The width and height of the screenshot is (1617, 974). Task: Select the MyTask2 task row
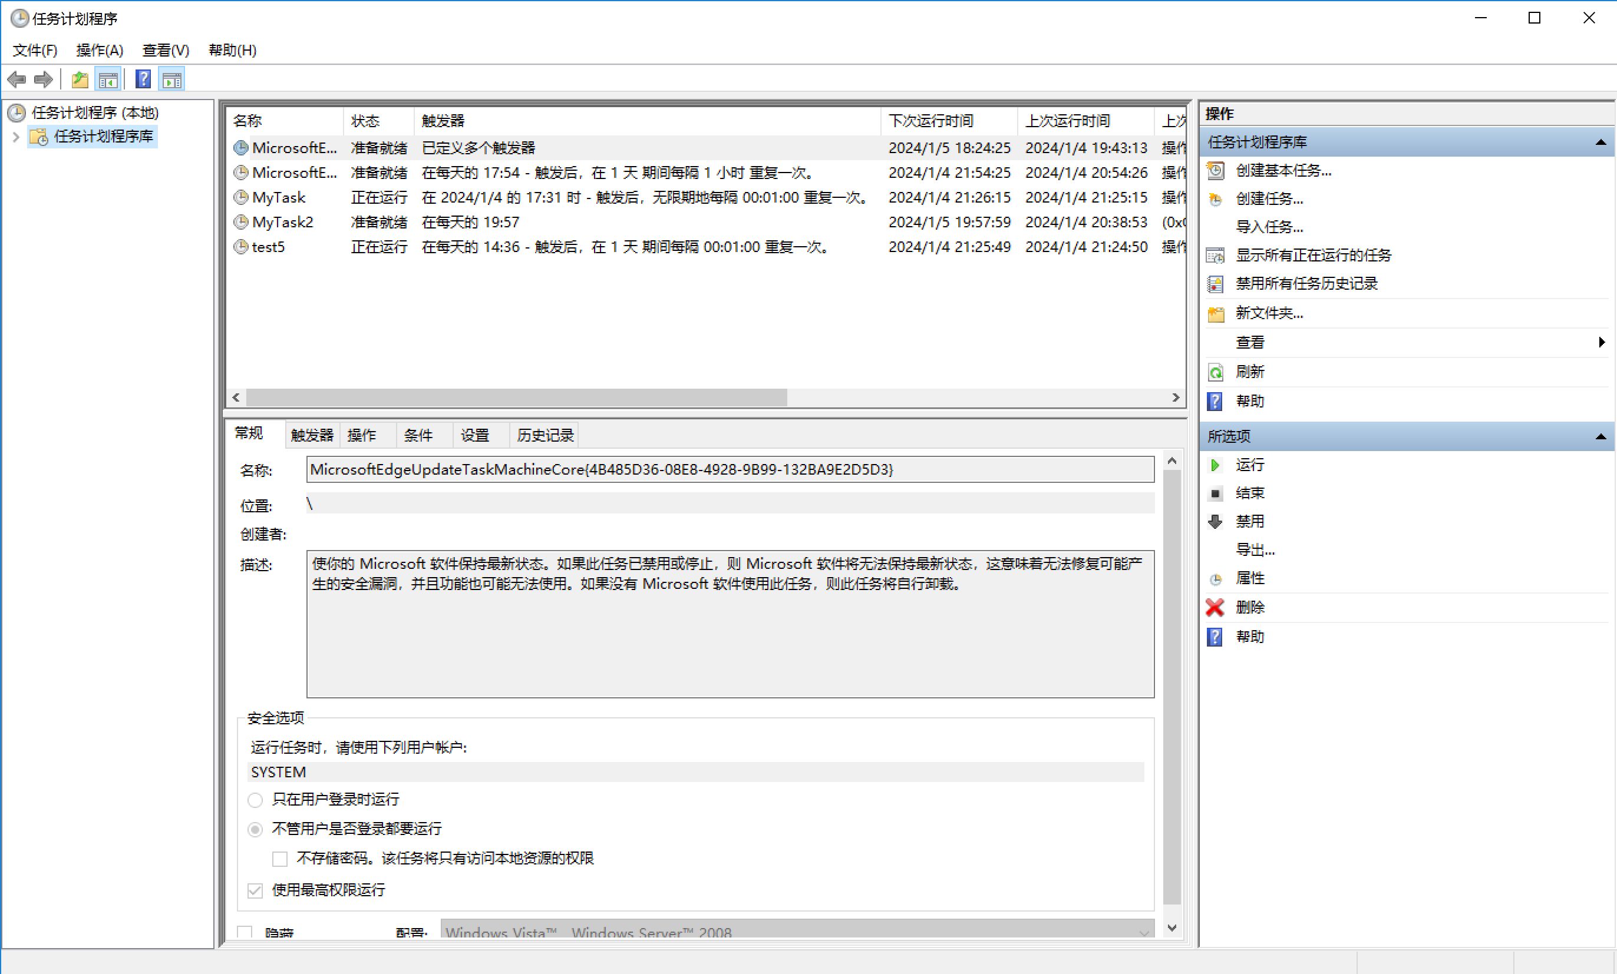click(x=282, y=223)
